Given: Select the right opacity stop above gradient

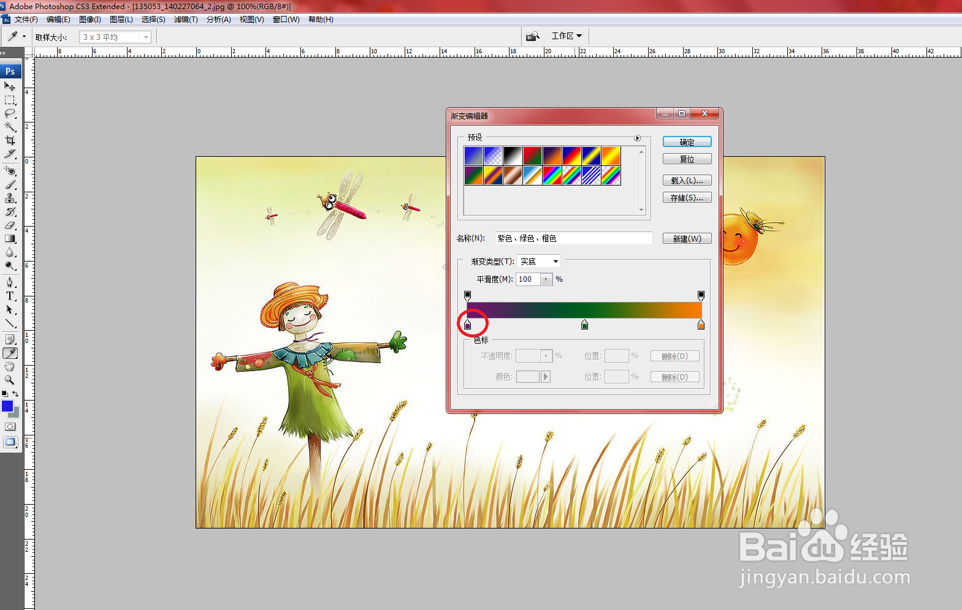Looking at the screenshot, I should [701, 296].
